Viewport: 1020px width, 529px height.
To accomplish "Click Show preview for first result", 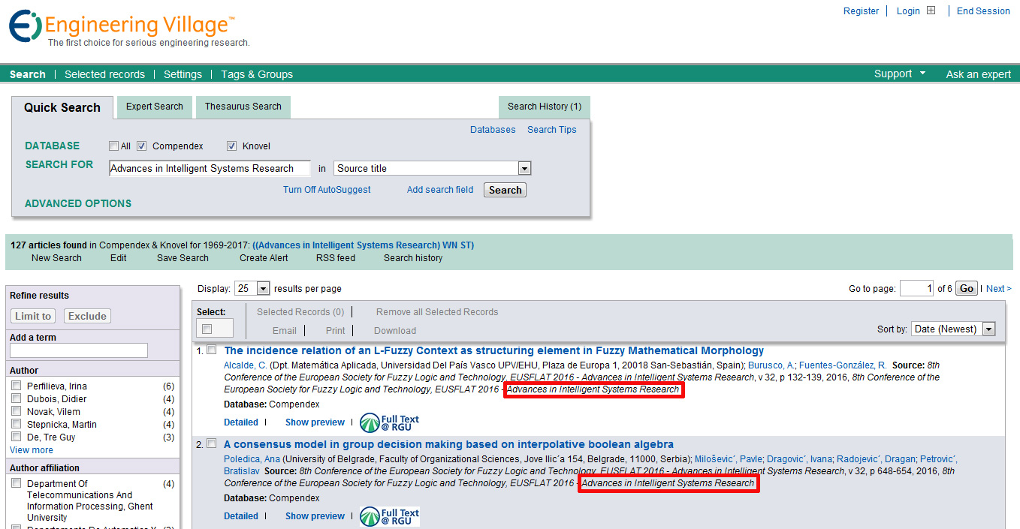I will (315, 422).
